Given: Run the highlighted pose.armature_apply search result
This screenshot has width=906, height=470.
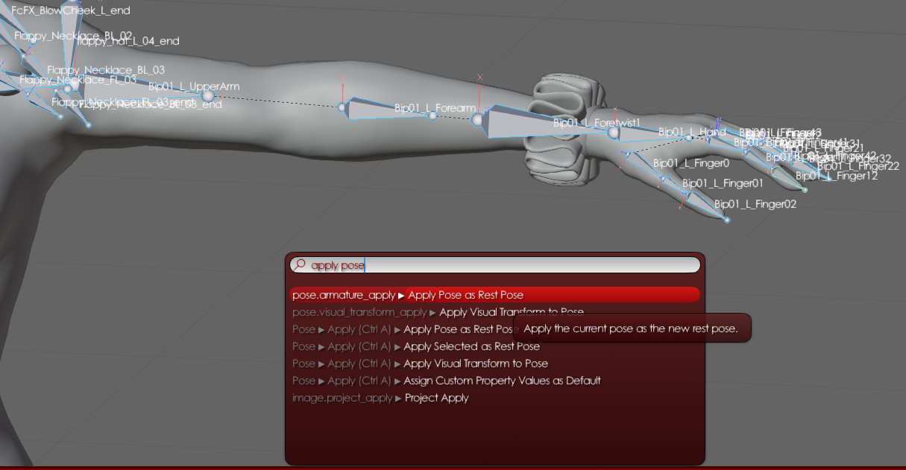Looking at the screenshot, I should (495, 295).
